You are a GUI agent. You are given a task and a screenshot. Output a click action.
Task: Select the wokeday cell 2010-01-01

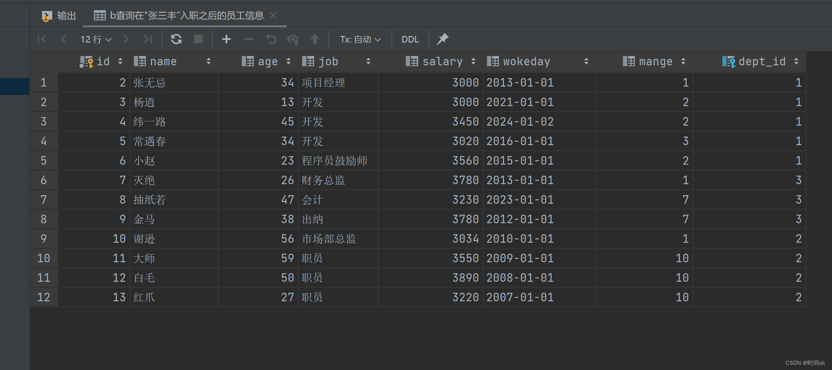click(x=540, y=239)
